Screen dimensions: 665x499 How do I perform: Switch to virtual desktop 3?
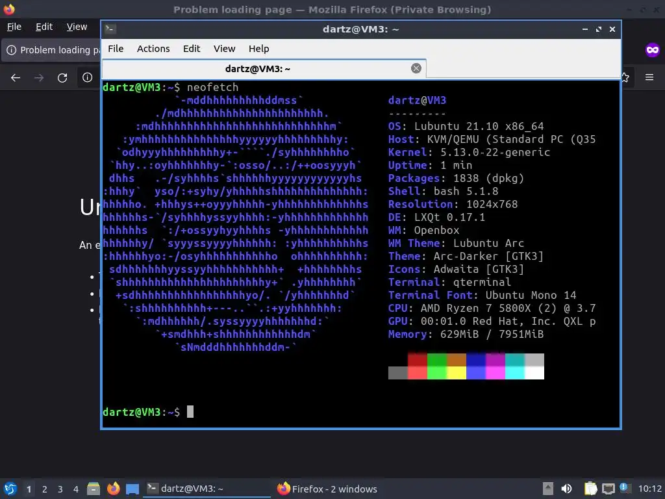60,489
